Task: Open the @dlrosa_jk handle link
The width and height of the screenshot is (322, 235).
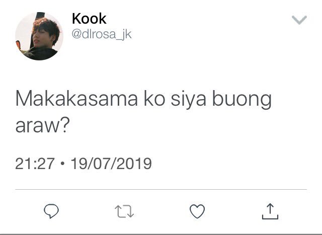Action: click(102, 34)
